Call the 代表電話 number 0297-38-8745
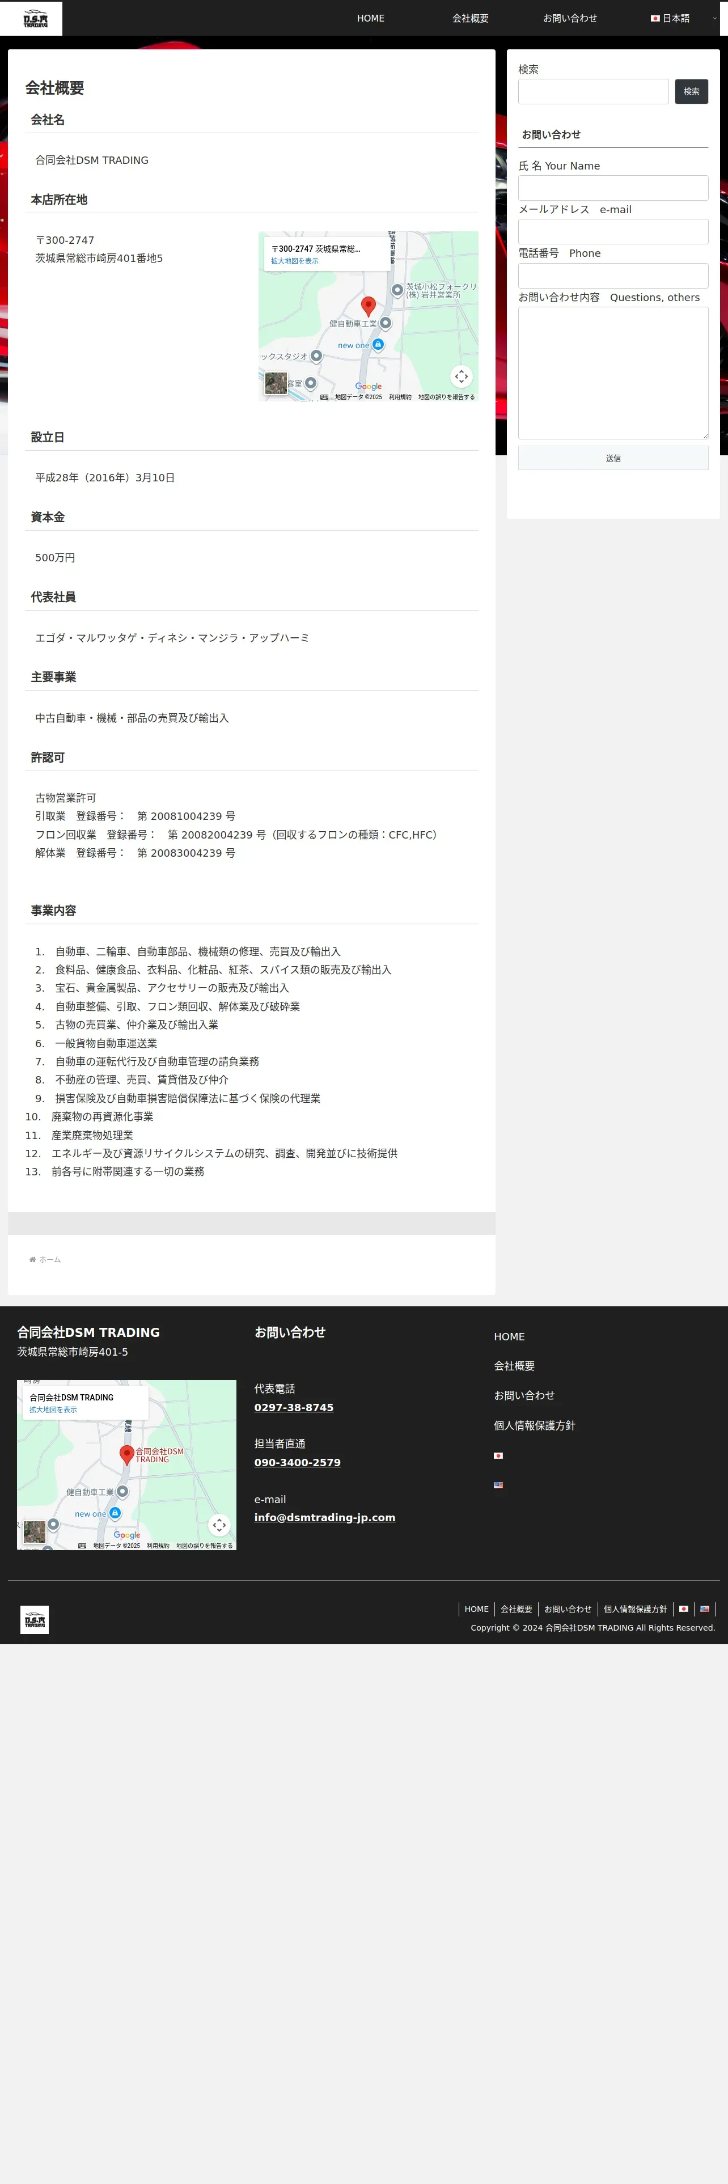 tap(294, 1407)
